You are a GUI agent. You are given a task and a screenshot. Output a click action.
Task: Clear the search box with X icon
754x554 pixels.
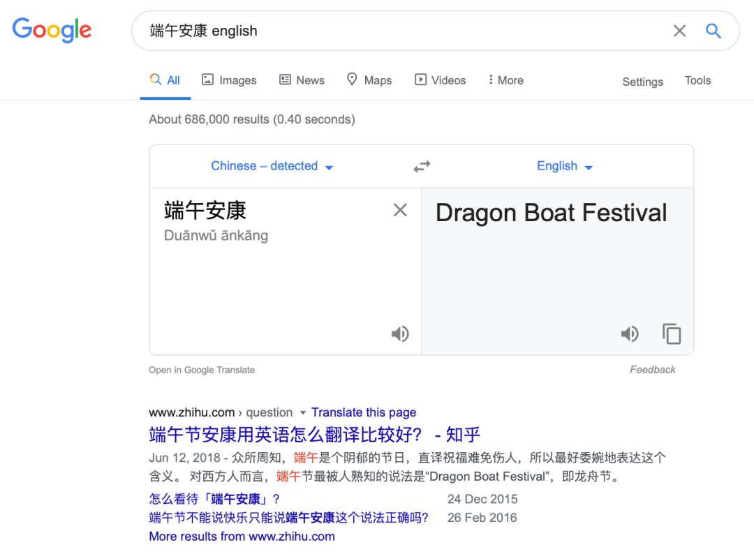pyautogui.click(x=679, y=31)
